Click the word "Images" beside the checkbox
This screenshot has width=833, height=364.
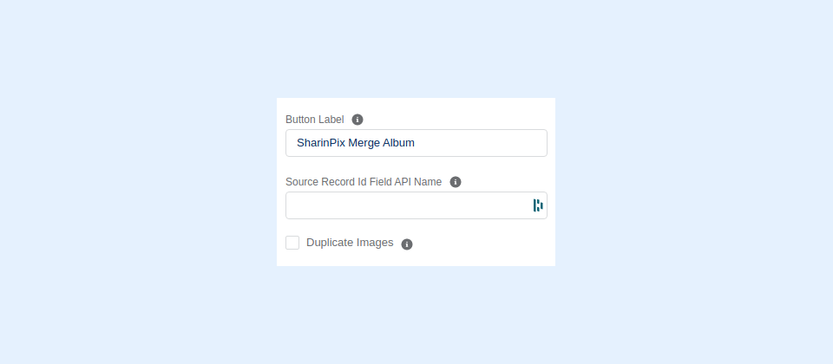[x=375, y=243]
